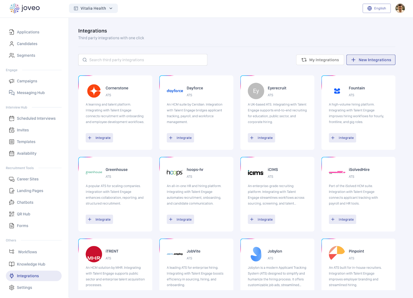Click Integrate on the Fountain card
This screenshot has width=413, height=298.
pyautogui.click(x=342, y=138)
